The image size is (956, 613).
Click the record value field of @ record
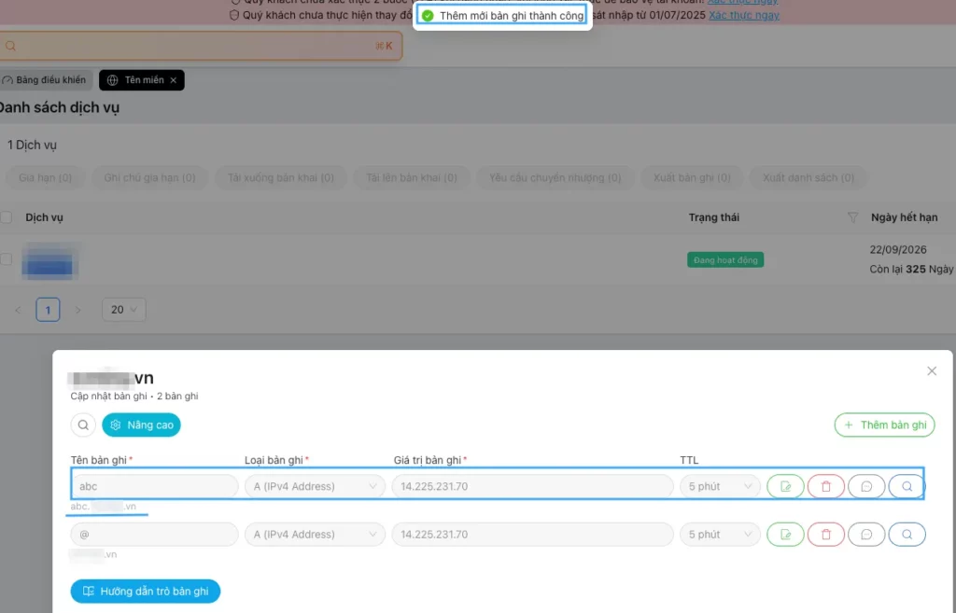(x=532, y=535)
